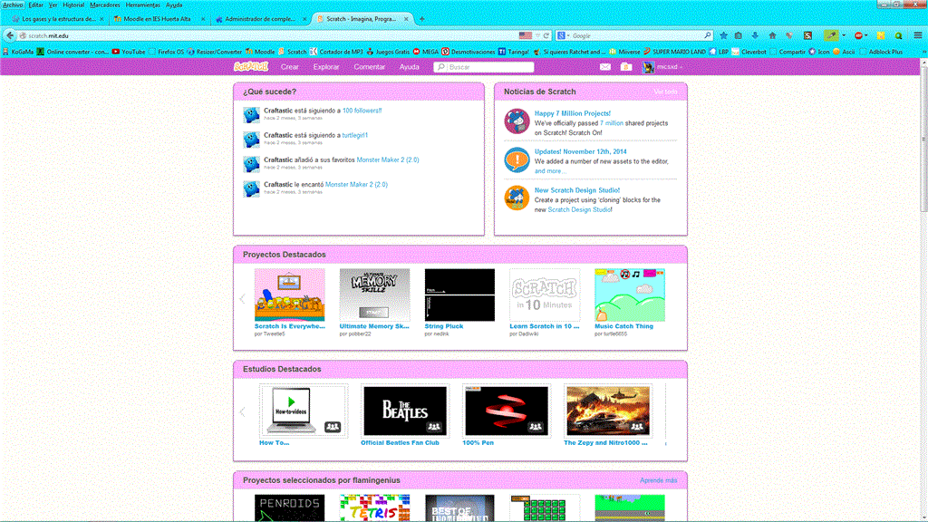Viewport: 928px width, 522px height.
Task: Open the Official Beatles Fan Club studio thumbnail
Action: click(404, 411)
